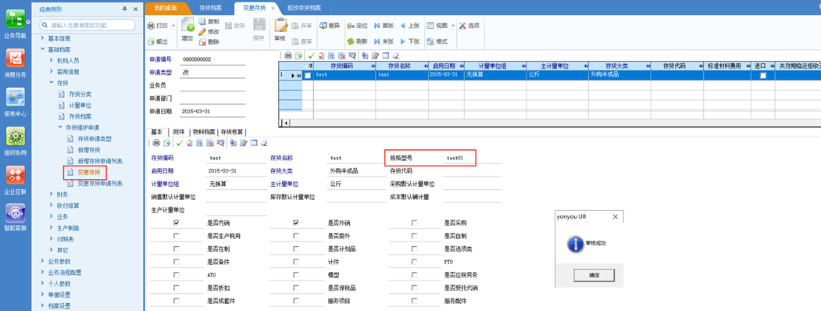Switch to 存货档案 tab
The height and width of the screenshot is (311, 821).
pos(210,9)
